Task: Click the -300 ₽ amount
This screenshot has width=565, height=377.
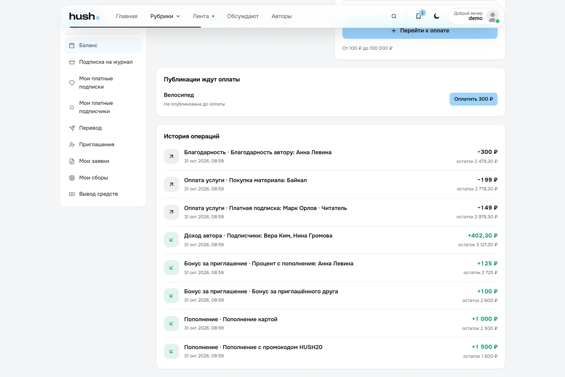Action: click(487, 152)
